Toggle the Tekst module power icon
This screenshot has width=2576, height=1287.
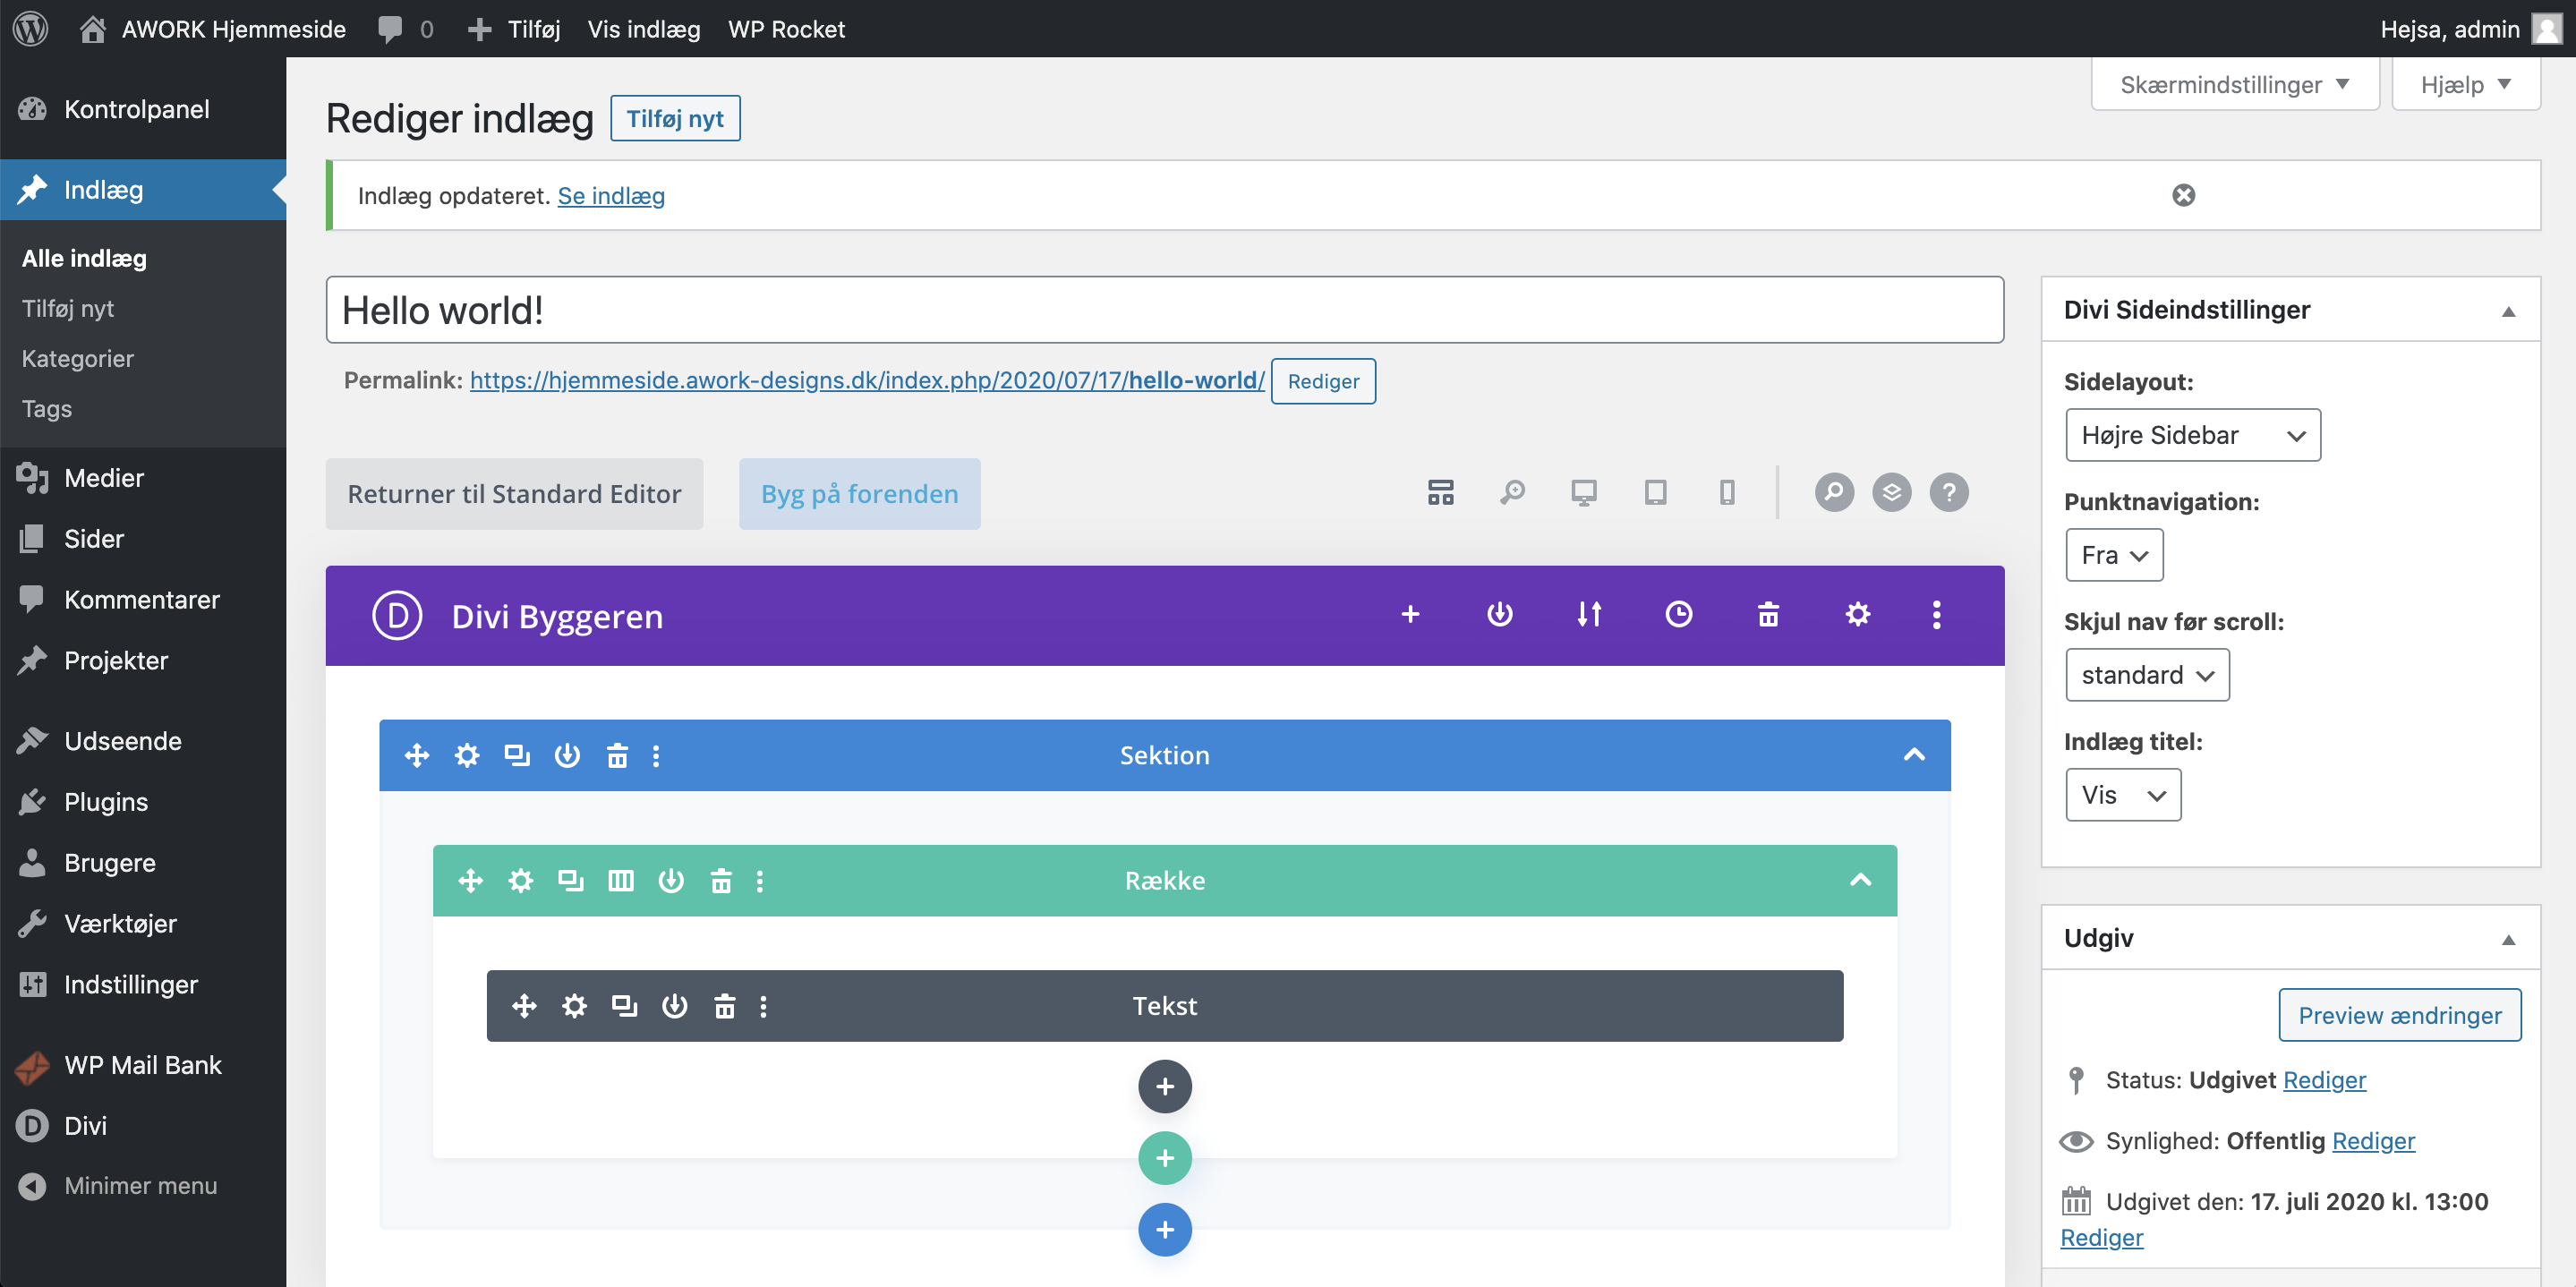675,1005
